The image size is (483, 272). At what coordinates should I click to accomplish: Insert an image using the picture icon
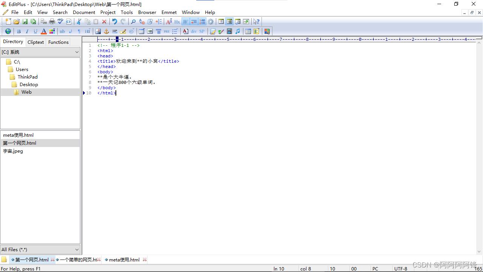(98, 31)
